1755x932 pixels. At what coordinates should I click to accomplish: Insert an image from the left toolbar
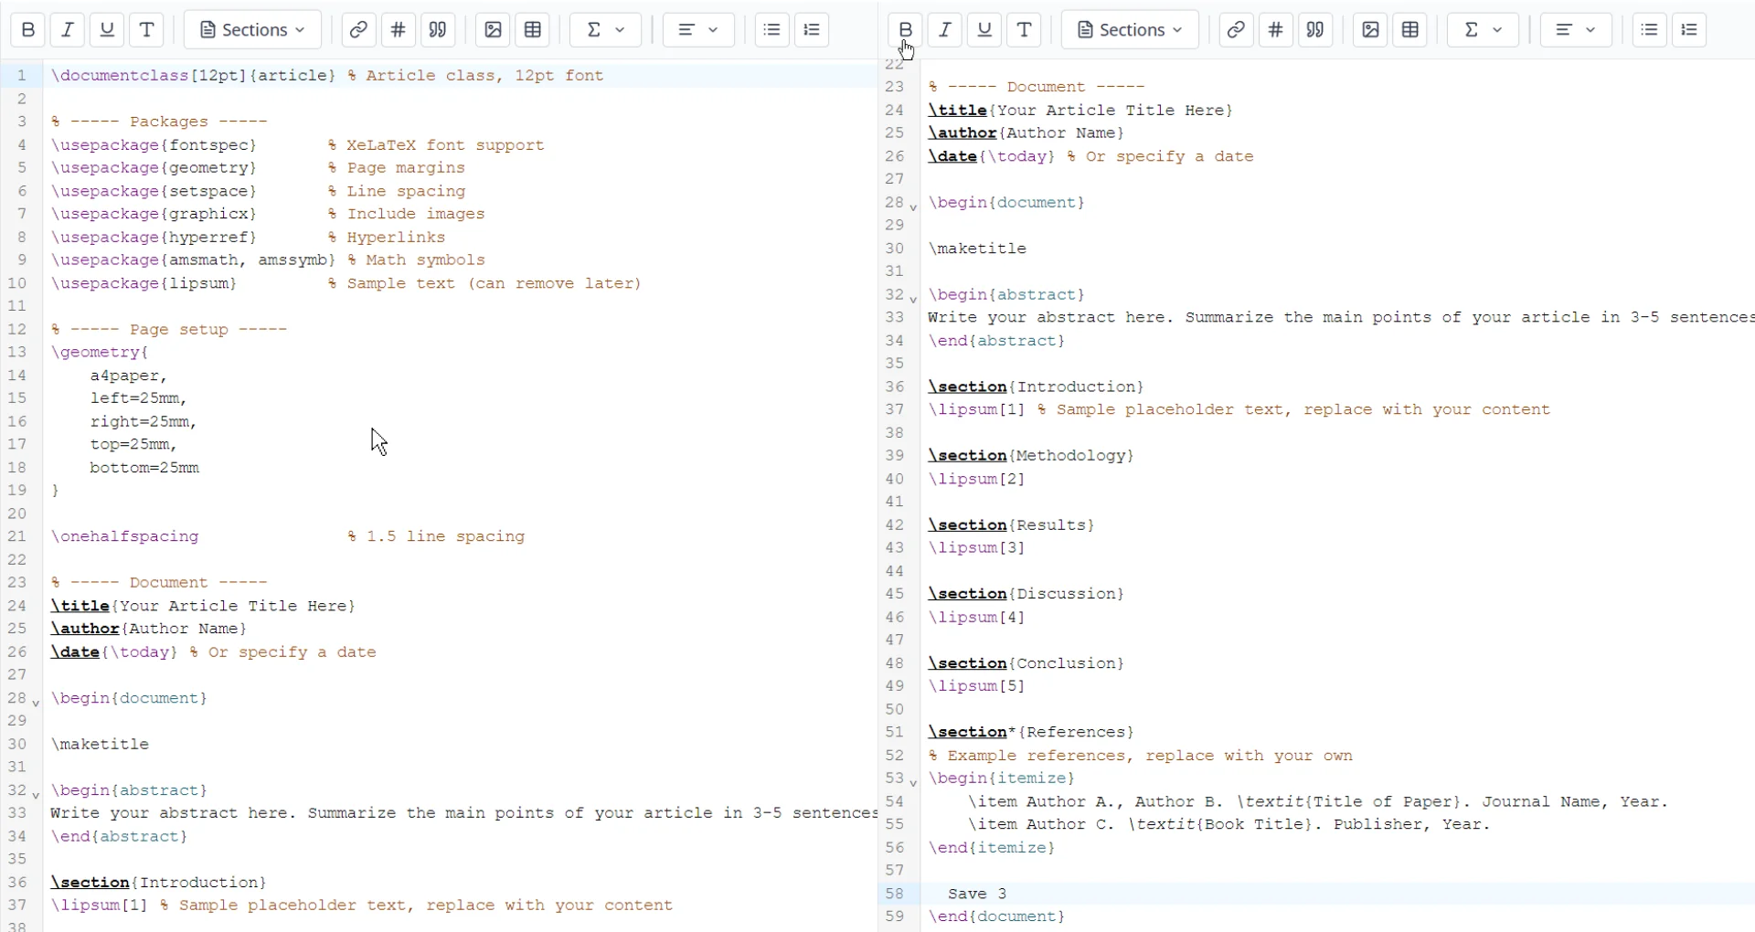tap(494, 30)
